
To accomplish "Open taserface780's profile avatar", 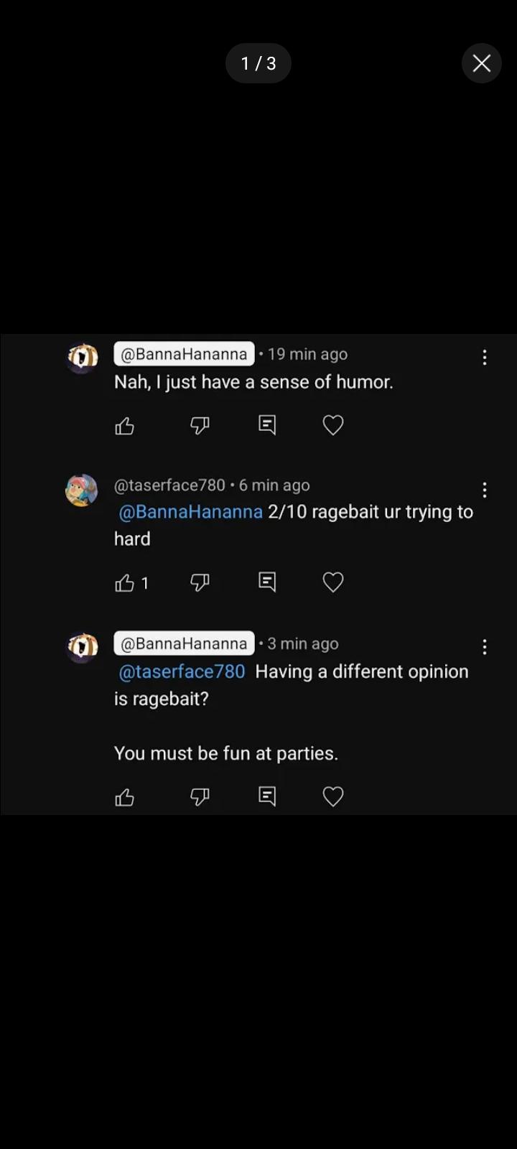I will pos(82,490).
